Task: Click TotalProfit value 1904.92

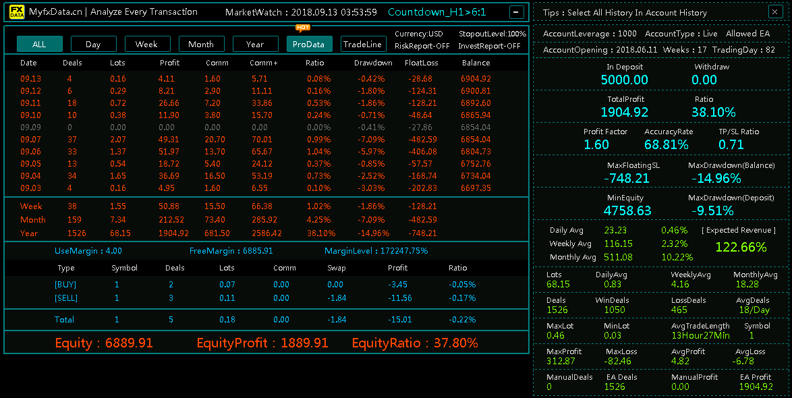Action: (624, 112)
